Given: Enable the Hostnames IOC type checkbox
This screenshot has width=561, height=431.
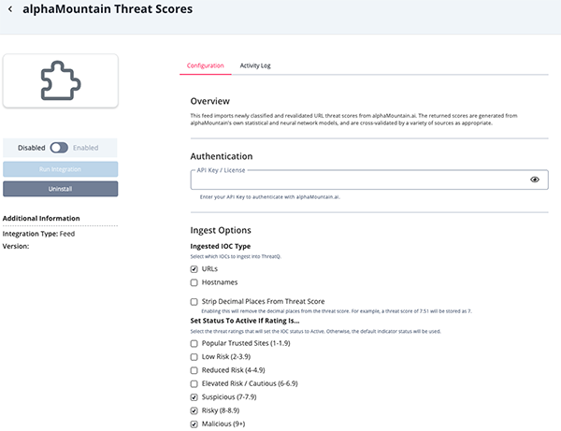Looking at the screenshot, I should [x=194, y=282].
